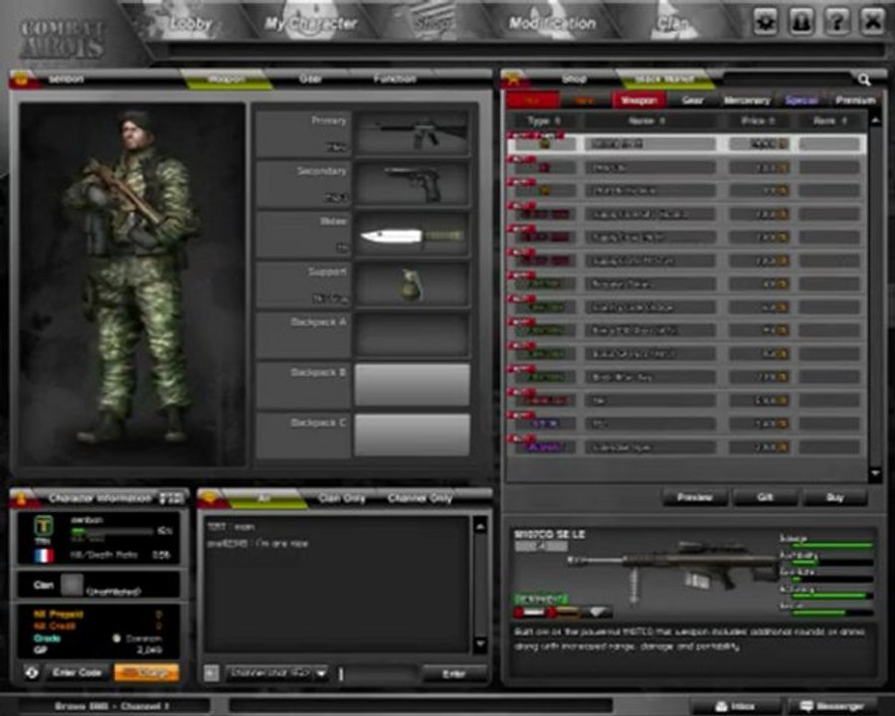
Task: Select the Special shop category
Action: (802, 100)
